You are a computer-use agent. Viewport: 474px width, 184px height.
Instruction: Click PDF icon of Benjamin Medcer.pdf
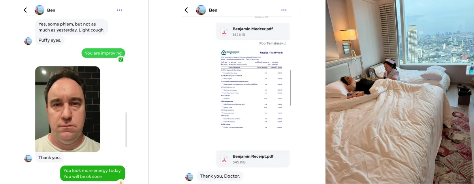224,32
